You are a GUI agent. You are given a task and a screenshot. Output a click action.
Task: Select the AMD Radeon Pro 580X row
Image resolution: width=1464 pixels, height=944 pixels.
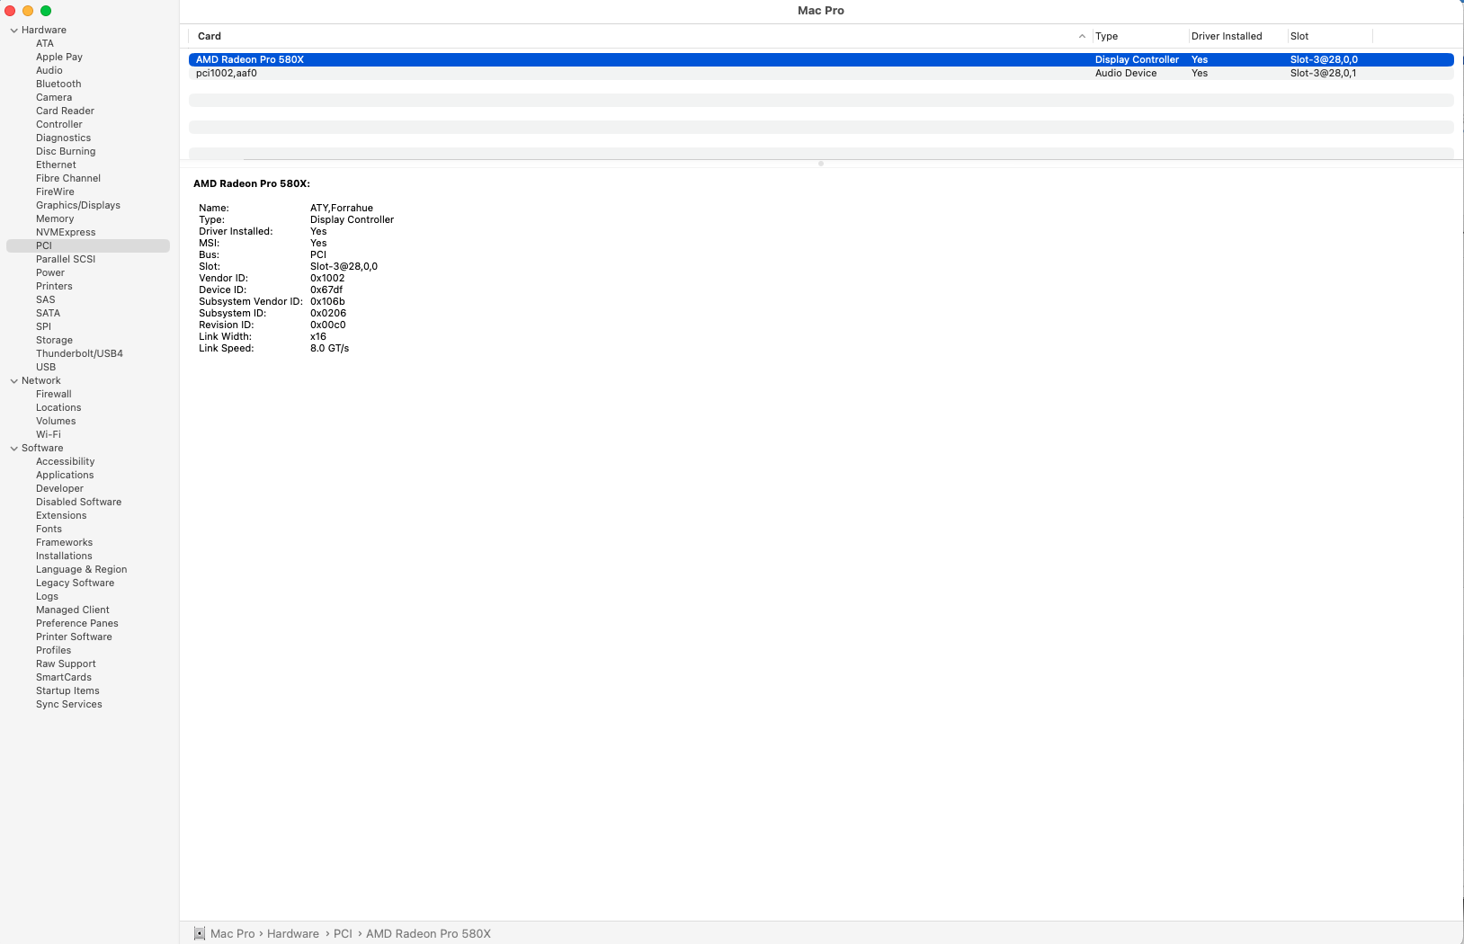(x=821, y=60)
